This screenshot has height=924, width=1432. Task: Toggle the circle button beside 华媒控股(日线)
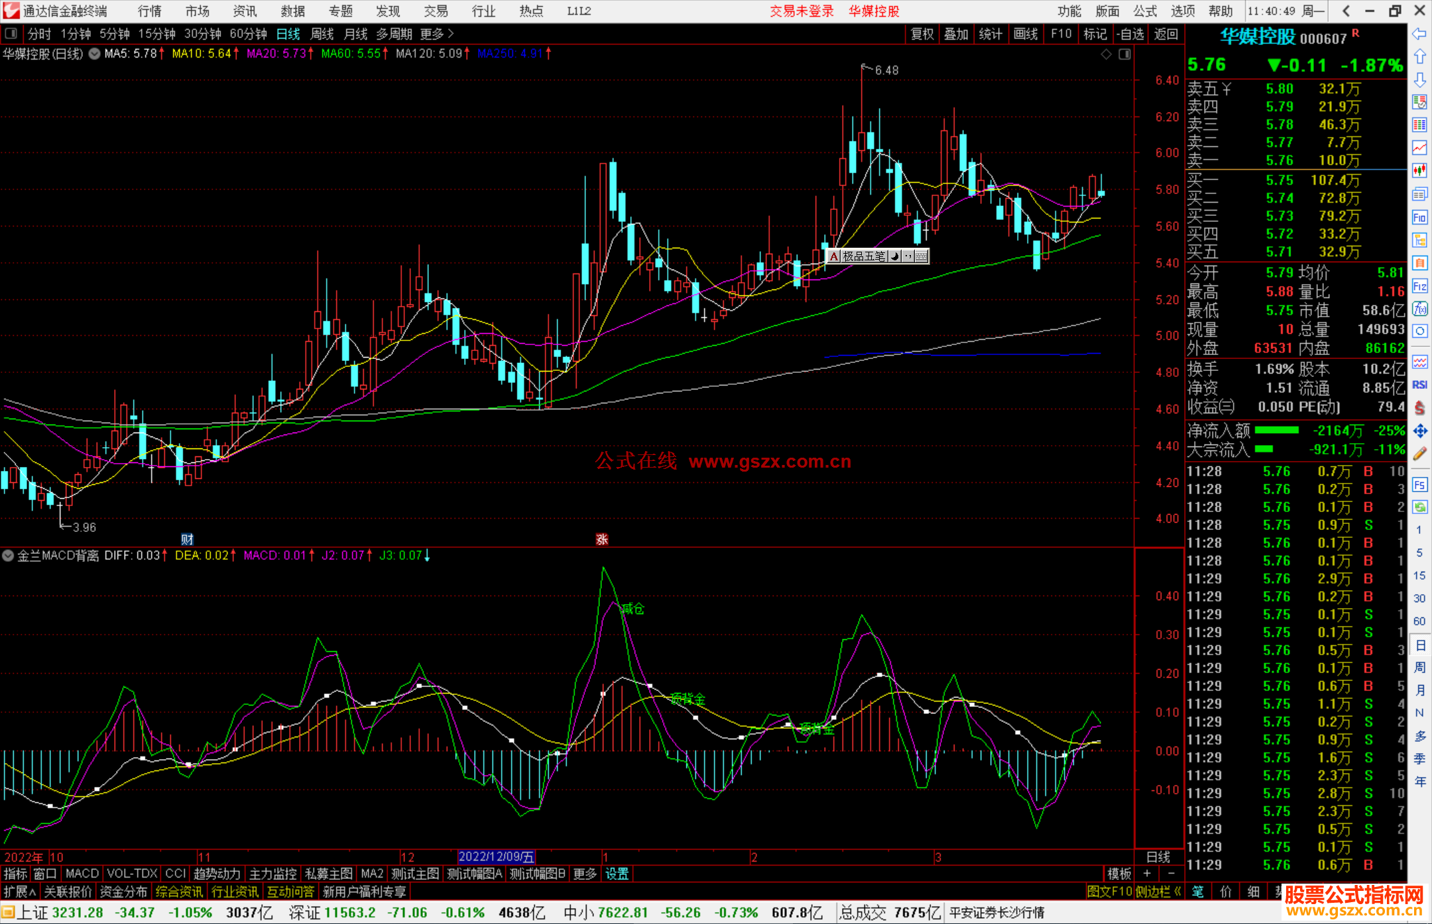click(x=95, y=54)
